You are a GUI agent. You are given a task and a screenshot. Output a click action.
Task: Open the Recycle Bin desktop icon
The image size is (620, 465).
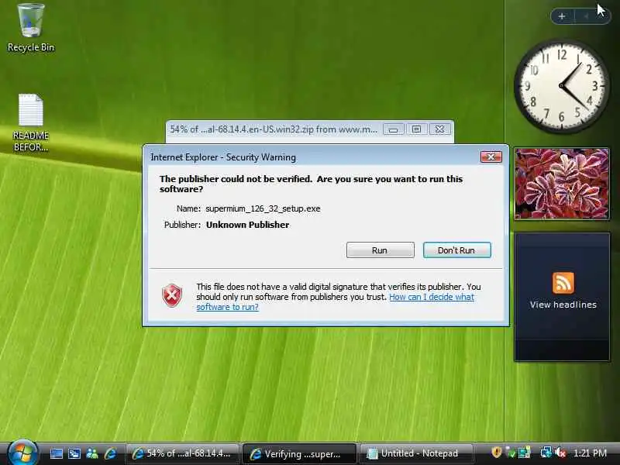(31, 28)
